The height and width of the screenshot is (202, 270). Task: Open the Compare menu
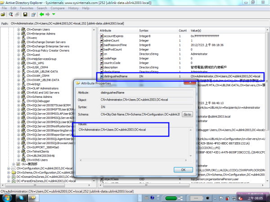(58, 8)
